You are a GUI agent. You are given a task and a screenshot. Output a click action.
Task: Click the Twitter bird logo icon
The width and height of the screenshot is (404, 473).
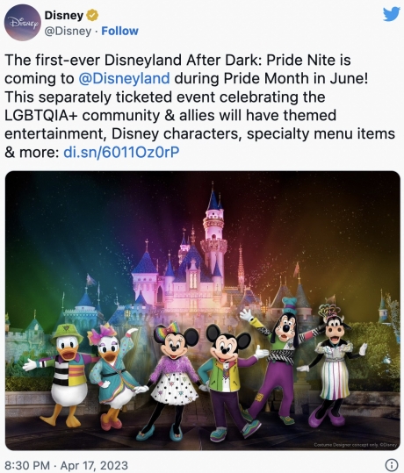(x=392, y=14)
